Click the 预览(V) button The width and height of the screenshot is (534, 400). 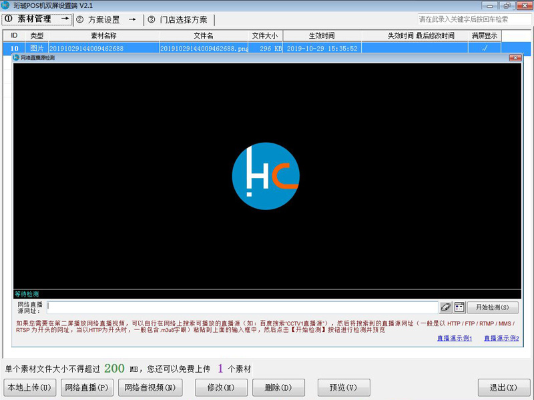tap(344, 388)
